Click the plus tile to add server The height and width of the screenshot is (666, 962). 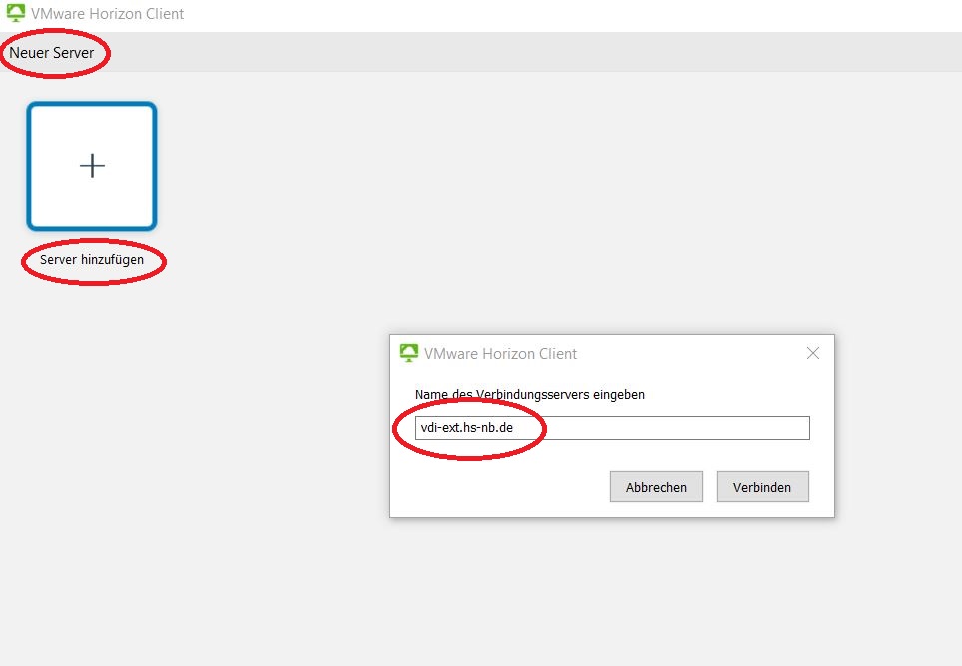tap(92, 166)
